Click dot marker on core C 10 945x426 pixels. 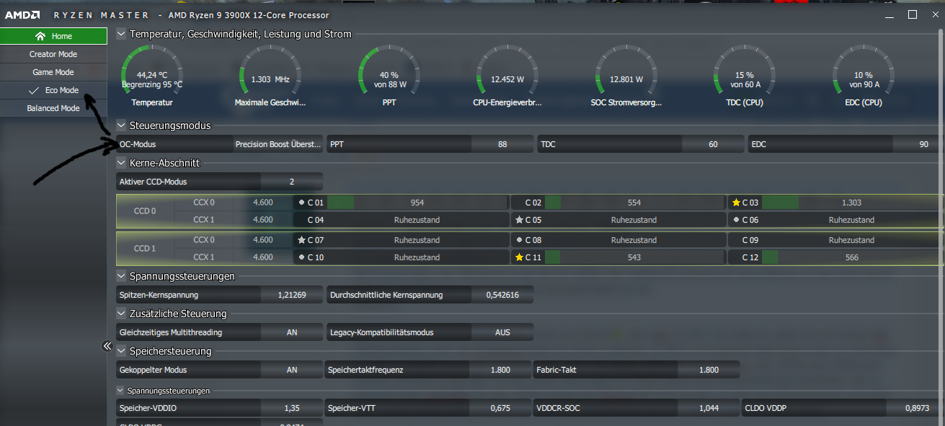301,257
